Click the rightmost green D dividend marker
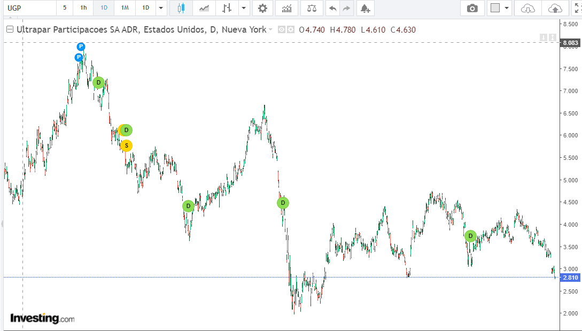Screen dimensions: 582x331 point(470,236)
